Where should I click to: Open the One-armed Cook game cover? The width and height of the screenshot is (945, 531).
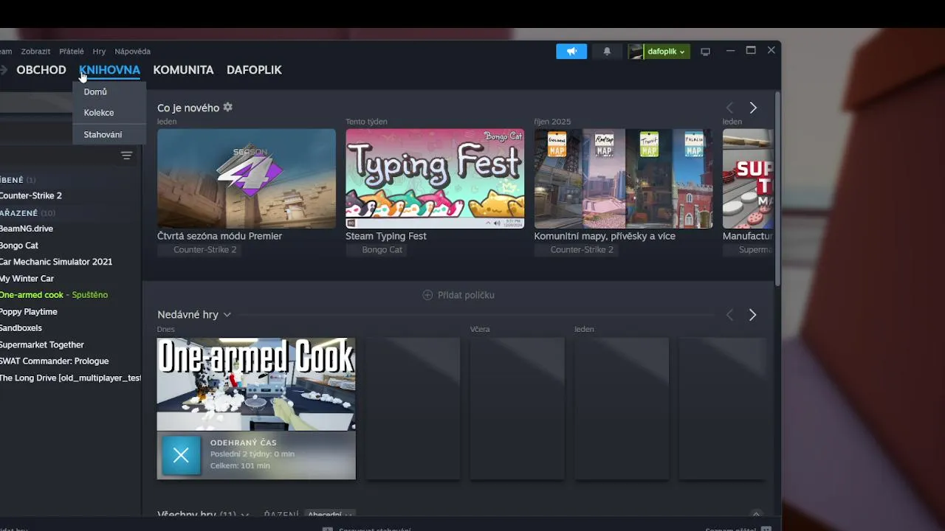pos(256,384)
